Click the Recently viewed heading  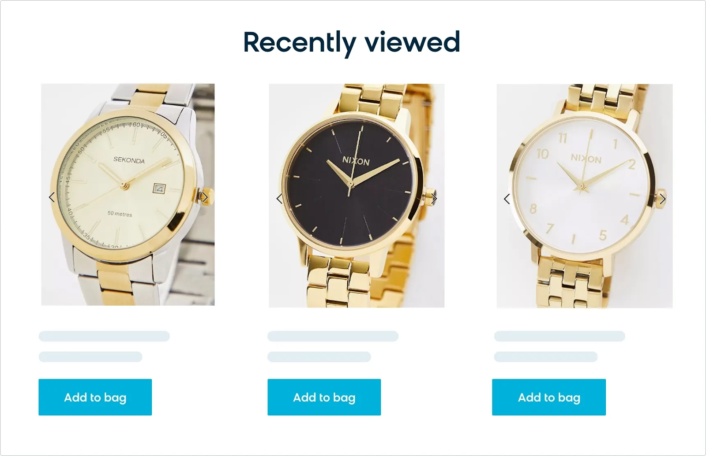coord(352,43)
